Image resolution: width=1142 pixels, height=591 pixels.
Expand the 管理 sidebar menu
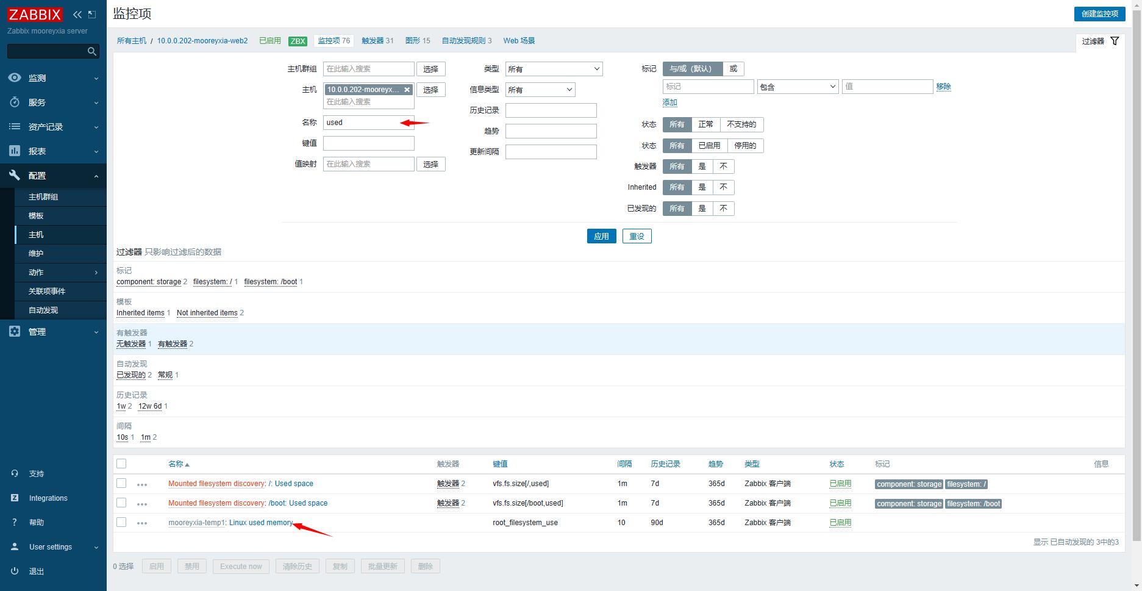53,332
